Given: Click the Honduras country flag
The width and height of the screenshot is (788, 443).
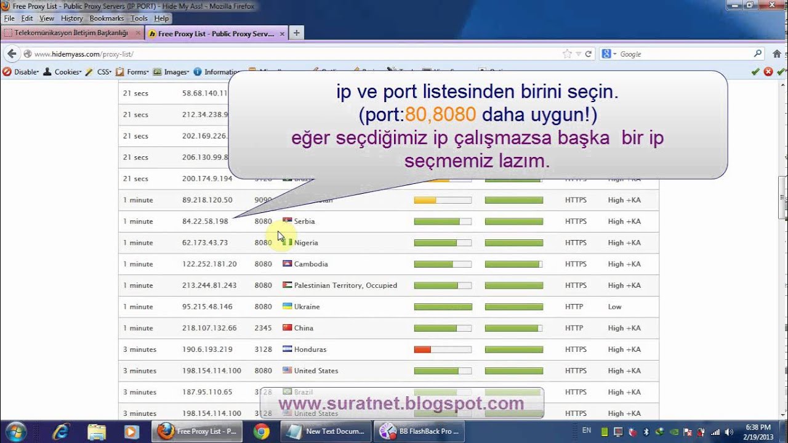Looking at the screenshot, I should [x=287, y=349].
